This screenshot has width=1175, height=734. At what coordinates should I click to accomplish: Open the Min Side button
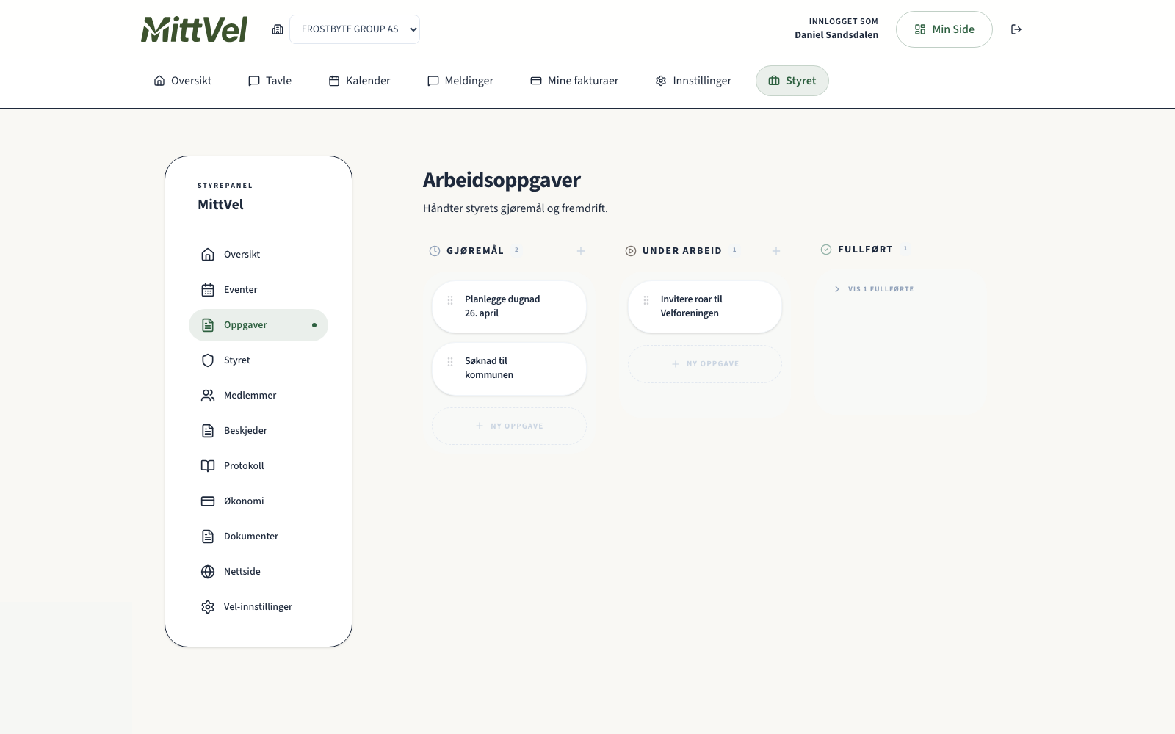click(944, 29)
